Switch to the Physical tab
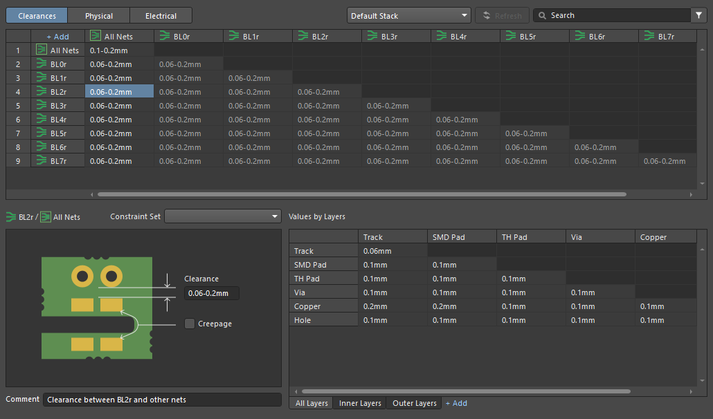This screenshot has height=419, width=713. pos(99,15)
